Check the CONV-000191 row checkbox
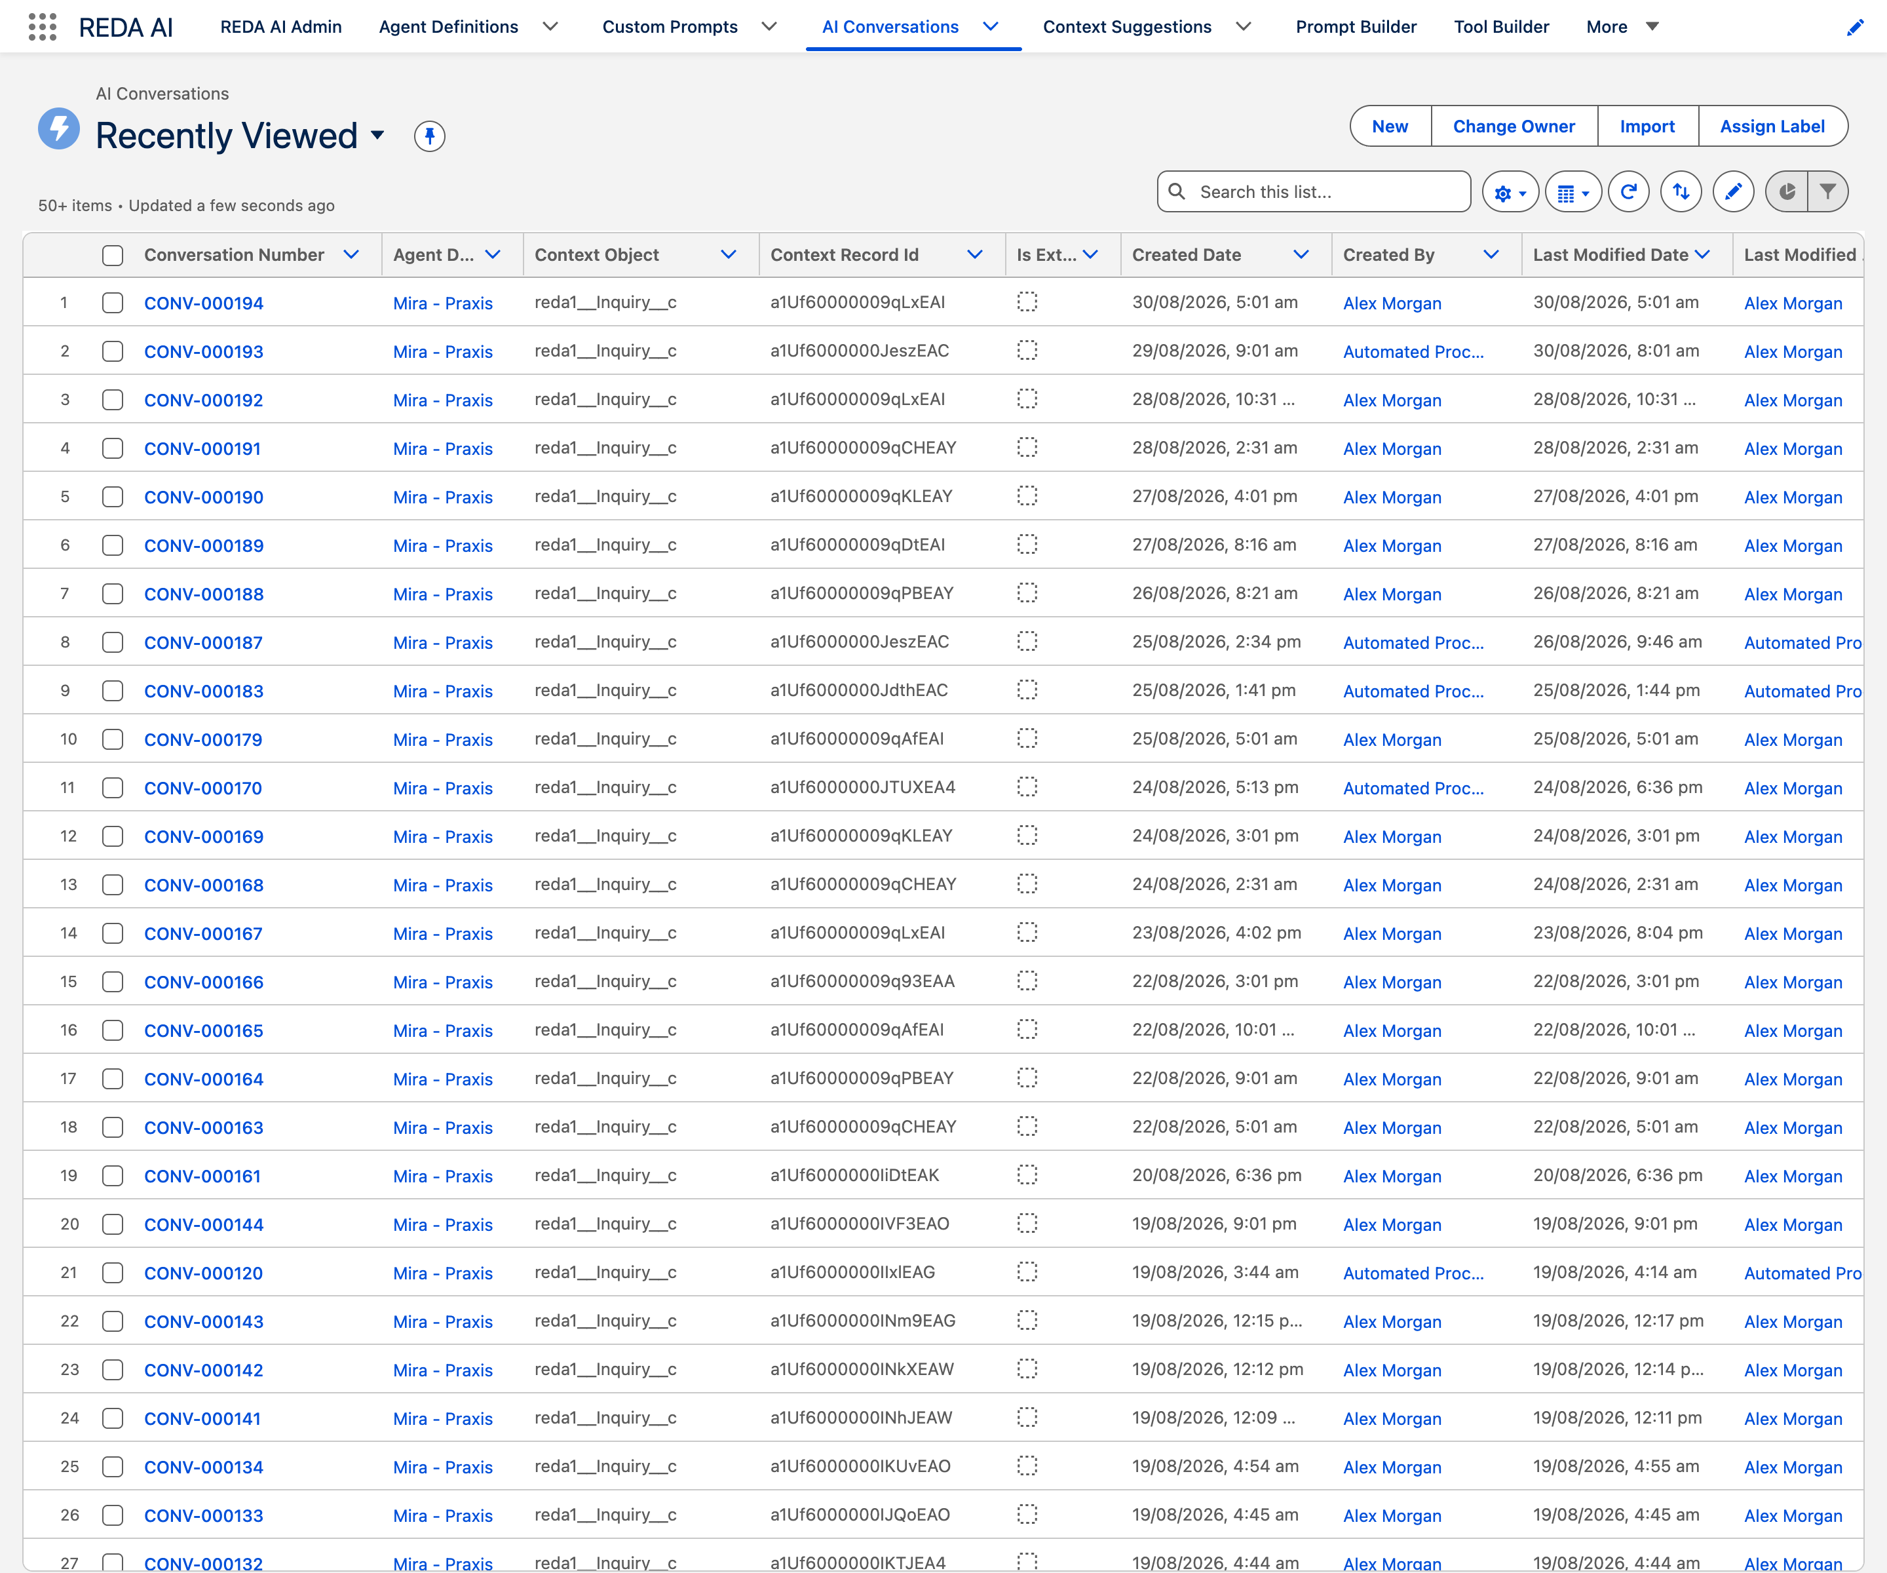Image resolution: width=1887 pixels, height=1573 pixels. [x=112, y=448]
